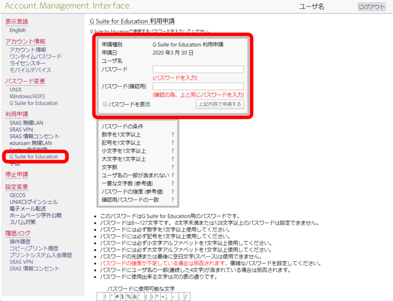Select SRAS VPN under 履歴/ログ
This screenshot has height=301, width=393.
[21, 262]
